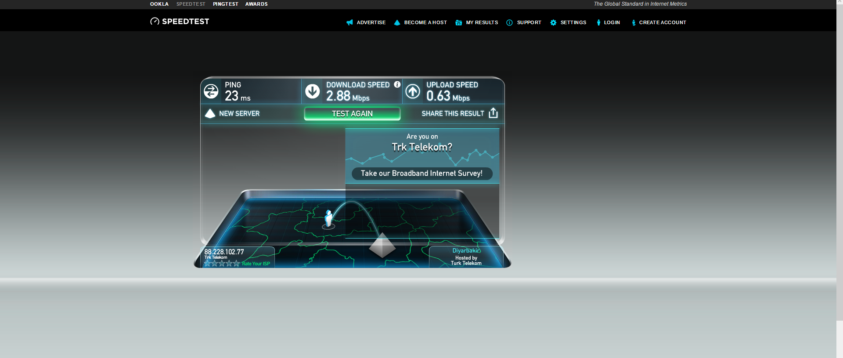The image size is (843, 358).
Task: Click the Turk Telekom host name
Action: [x=466, y=263]
